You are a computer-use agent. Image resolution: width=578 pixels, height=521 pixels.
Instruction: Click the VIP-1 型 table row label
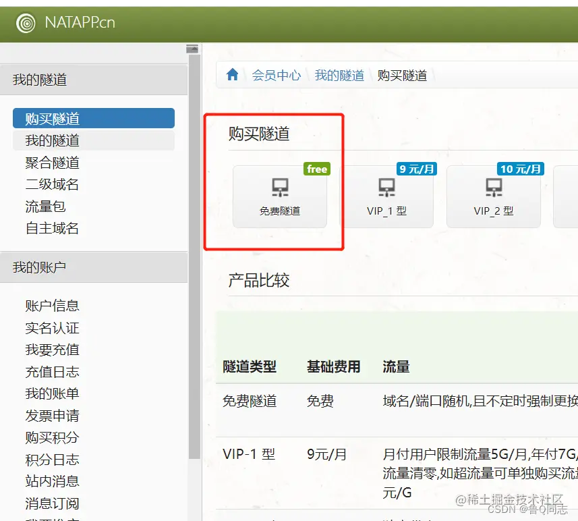tap(249, 454)
